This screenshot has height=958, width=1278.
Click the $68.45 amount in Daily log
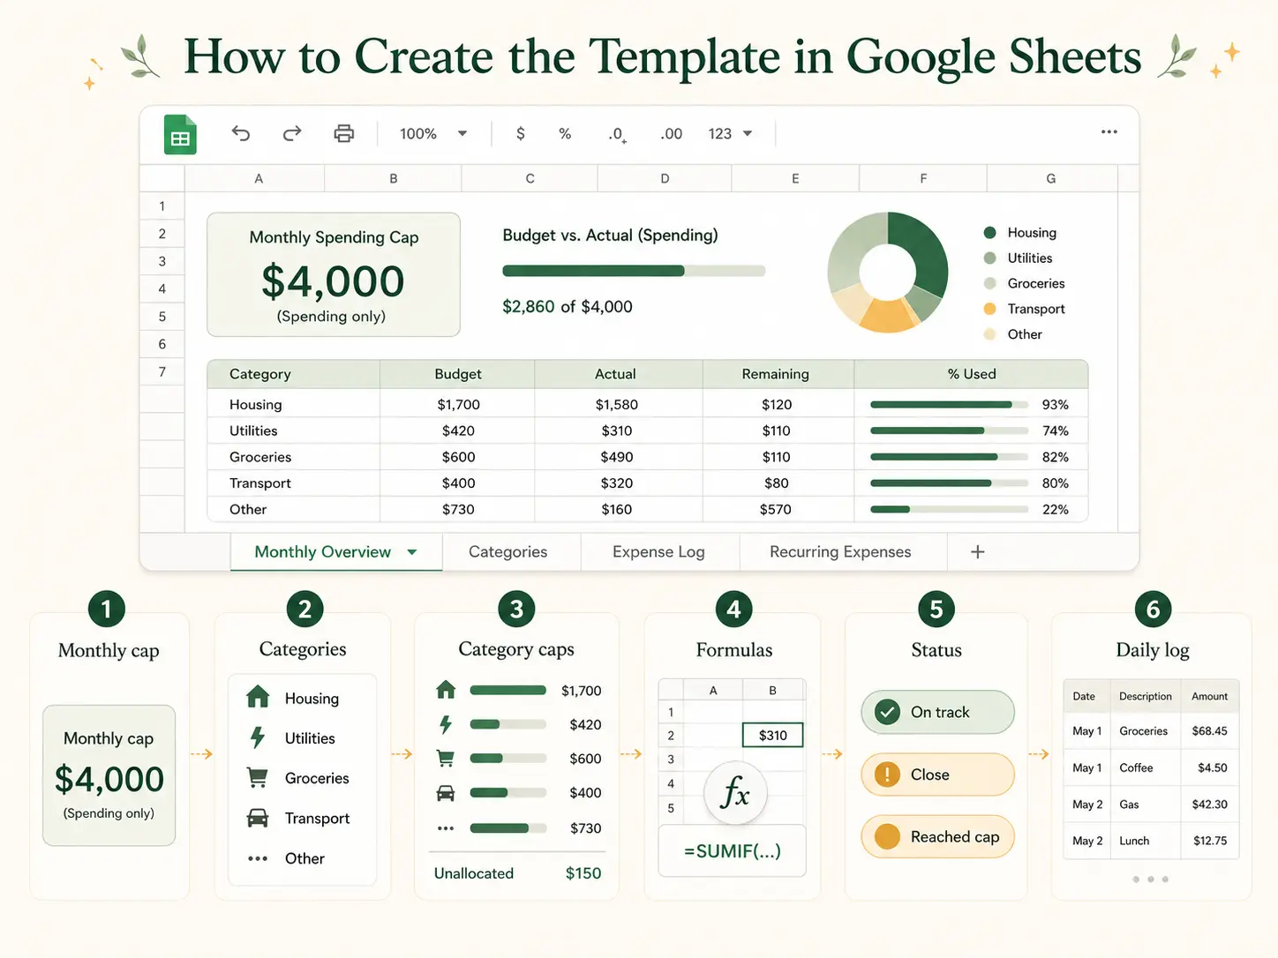pos(1209,731)
